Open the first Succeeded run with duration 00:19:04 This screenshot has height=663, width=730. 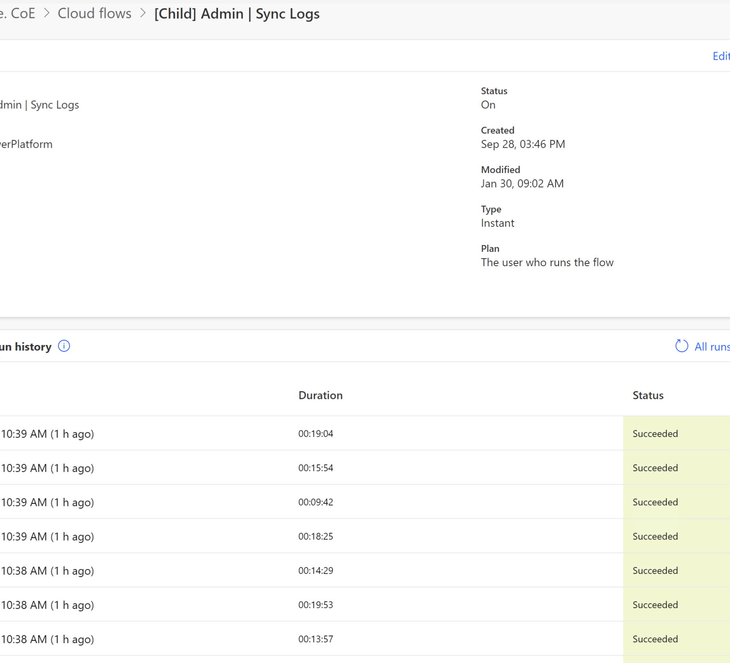pyautogui.click(x=316, y=433)
